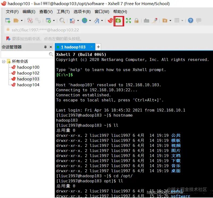
Task: Click the ssh address bar field
Action: click(x=109, y=30)
